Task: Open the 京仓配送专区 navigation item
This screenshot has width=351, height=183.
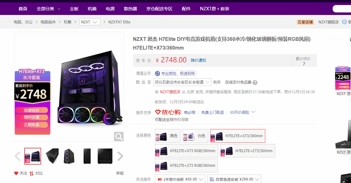Action: pos(159,9)
